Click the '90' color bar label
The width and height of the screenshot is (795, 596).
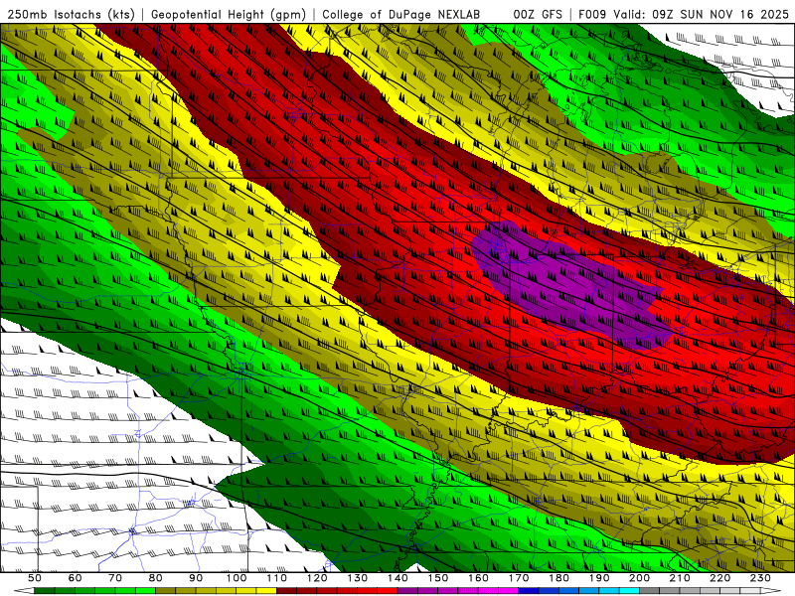tap(196, 578)
